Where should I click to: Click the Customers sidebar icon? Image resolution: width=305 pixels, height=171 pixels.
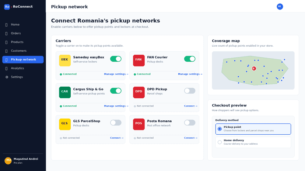tap(6, 51)
